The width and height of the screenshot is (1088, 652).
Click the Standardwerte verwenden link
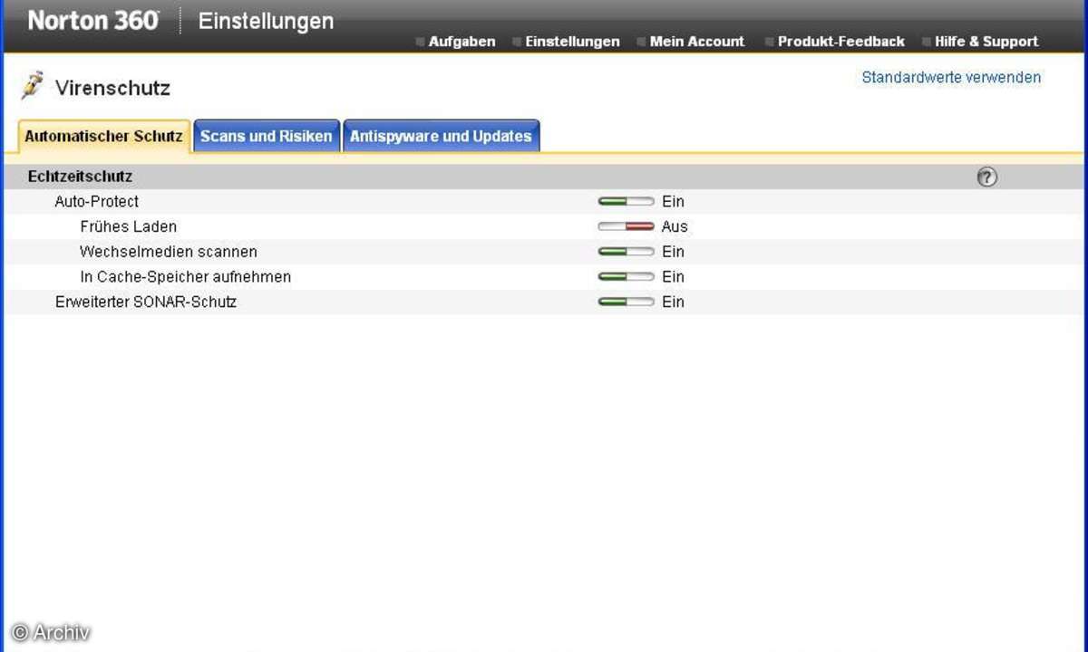pos(951,78)
